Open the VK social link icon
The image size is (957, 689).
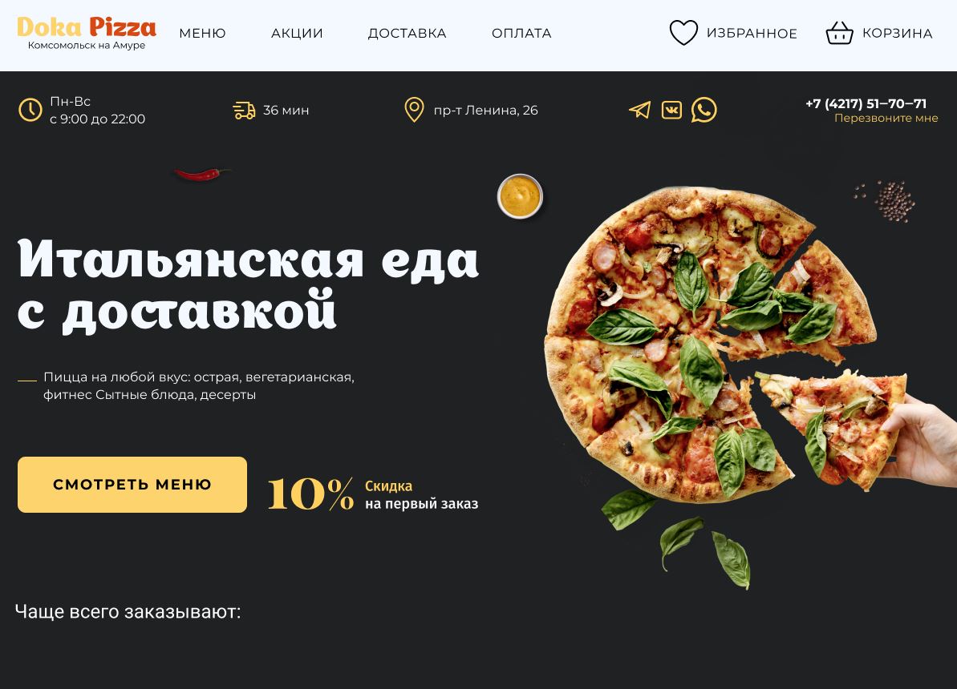(671, 110)
